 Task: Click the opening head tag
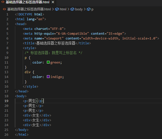[21, 24]
